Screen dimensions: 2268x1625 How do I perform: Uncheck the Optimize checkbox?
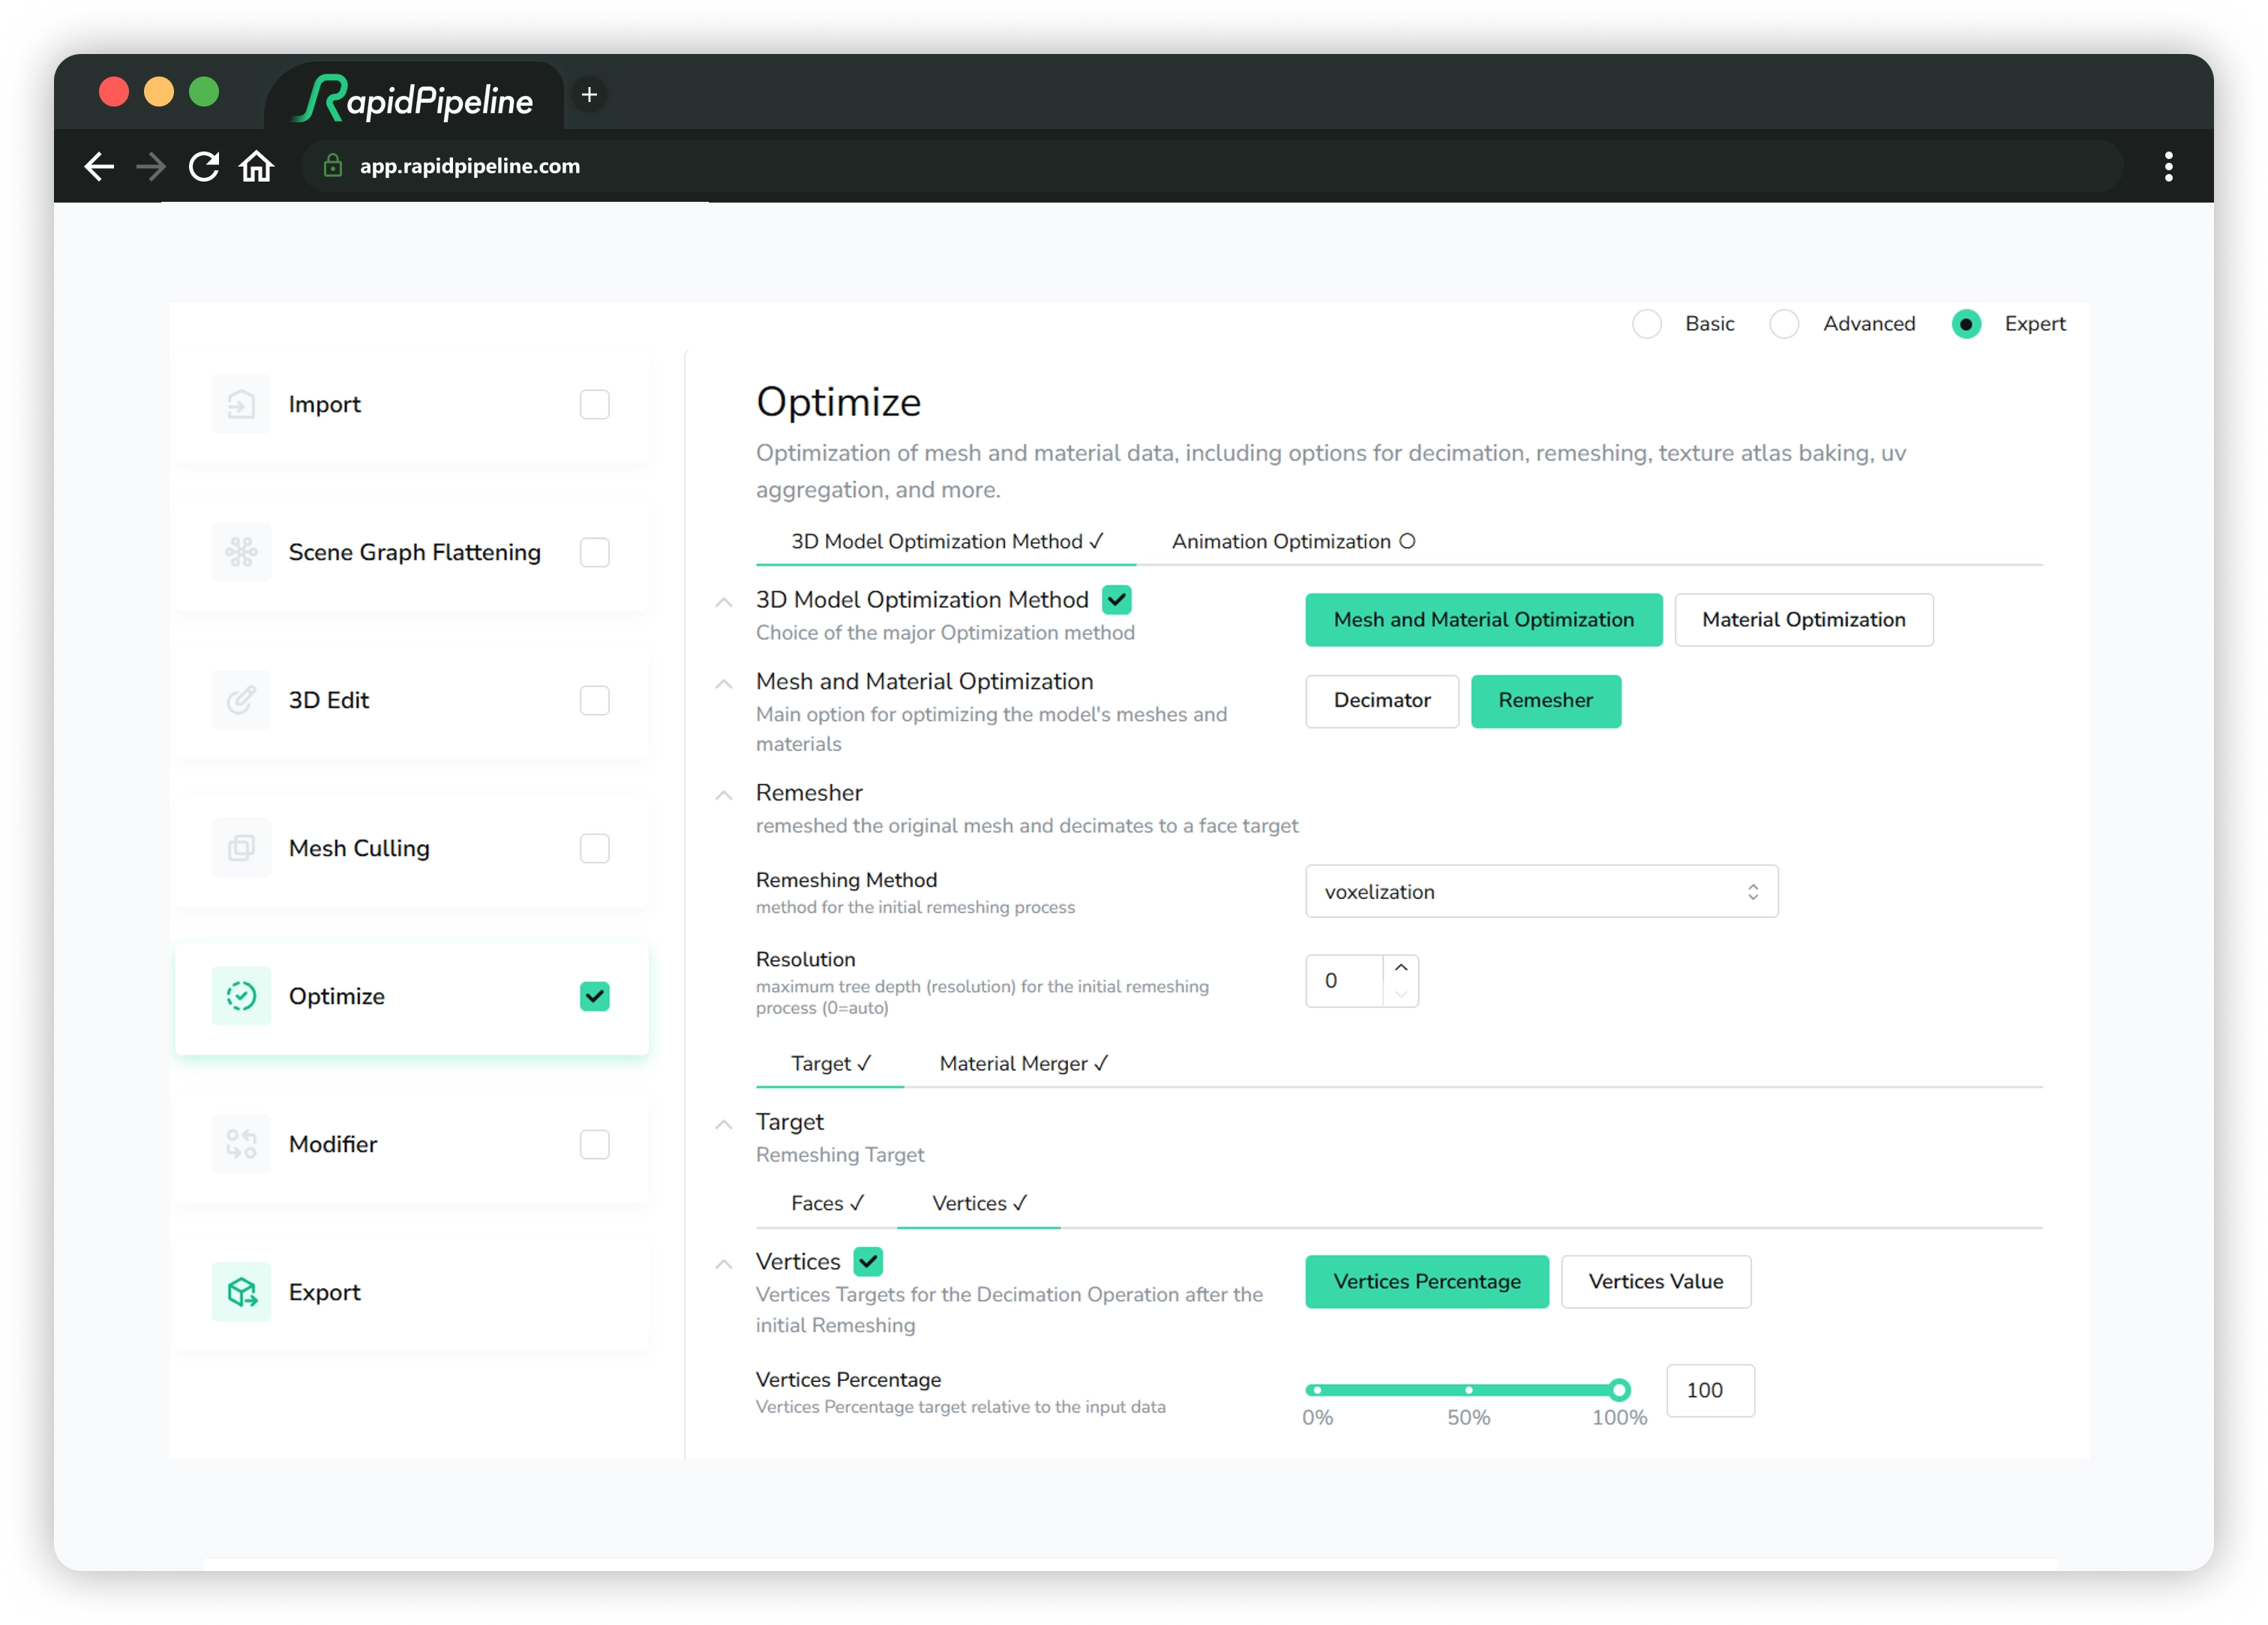click(594, 996)
